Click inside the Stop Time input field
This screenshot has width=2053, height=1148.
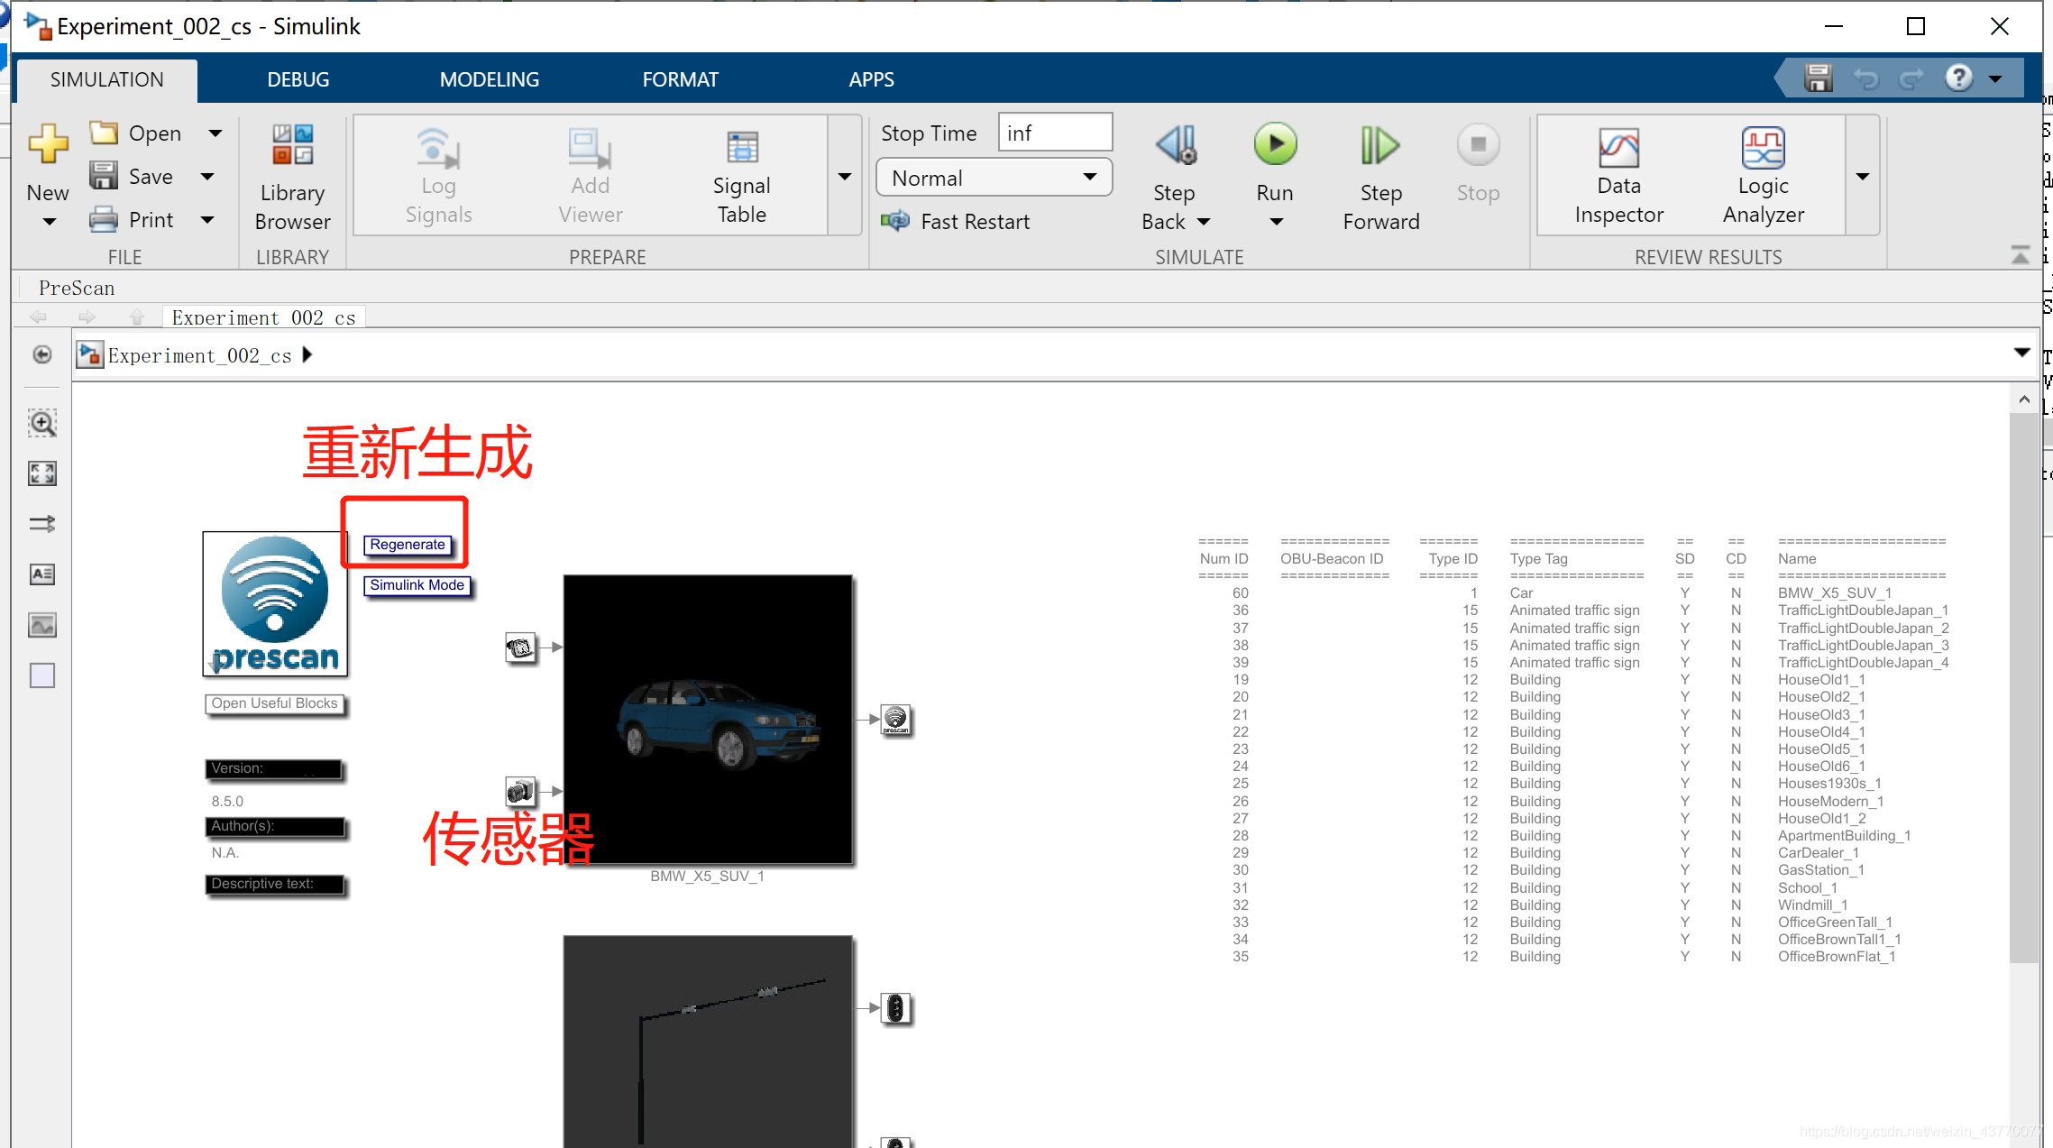click(x=1053, y=132)
